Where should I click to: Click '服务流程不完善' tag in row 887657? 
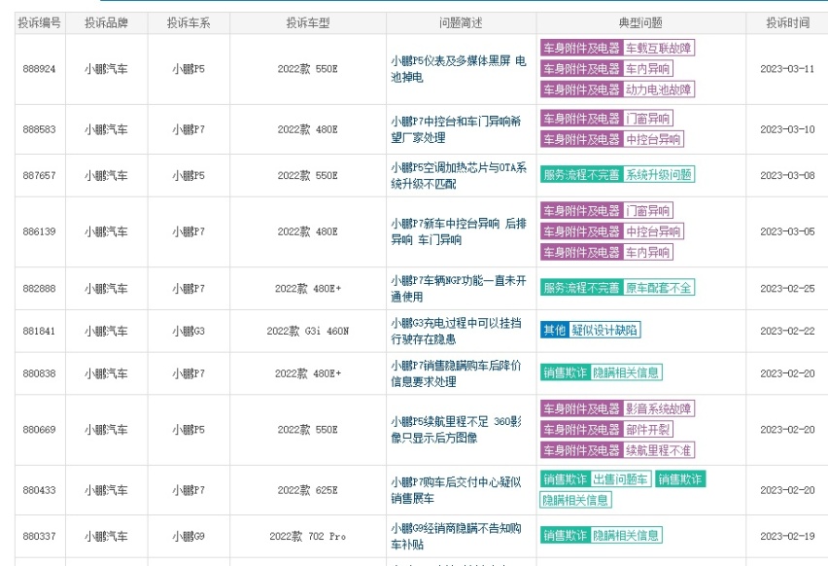coord(581,174)
